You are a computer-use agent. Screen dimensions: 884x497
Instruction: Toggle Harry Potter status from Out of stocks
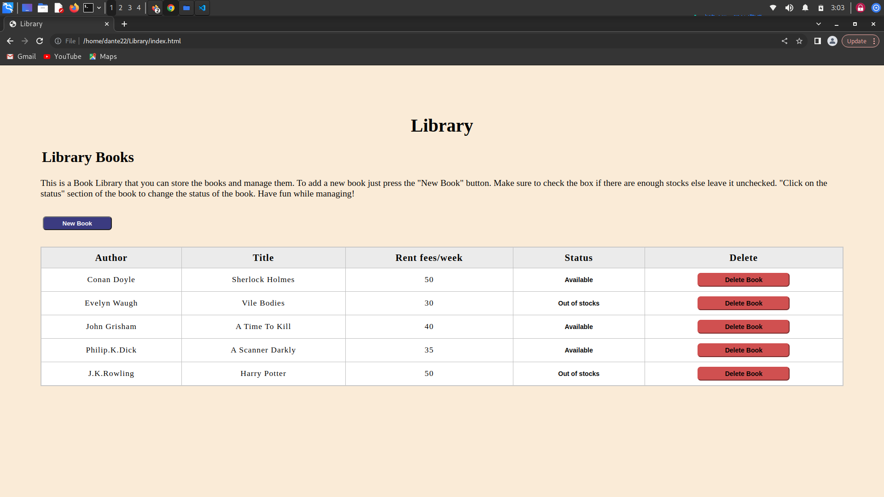click(579, 374)
